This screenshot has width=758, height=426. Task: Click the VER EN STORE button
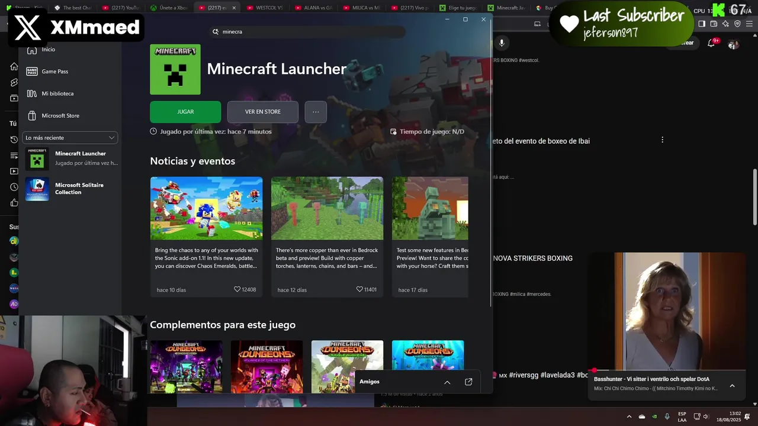tap(263, 112)
